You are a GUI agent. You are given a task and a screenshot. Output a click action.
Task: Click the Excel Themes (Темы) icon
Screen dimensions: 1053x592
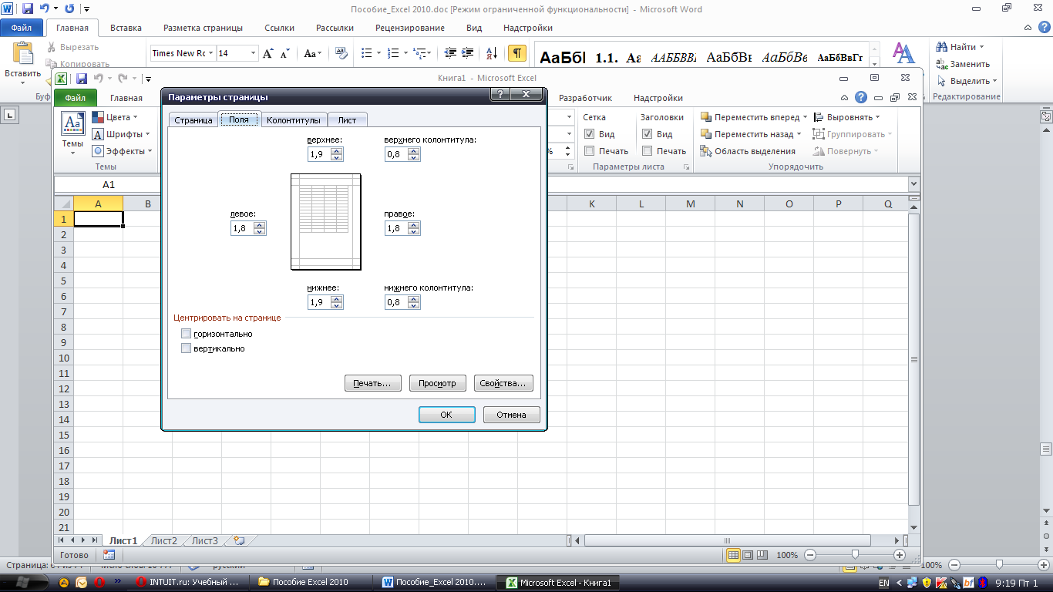72,123
